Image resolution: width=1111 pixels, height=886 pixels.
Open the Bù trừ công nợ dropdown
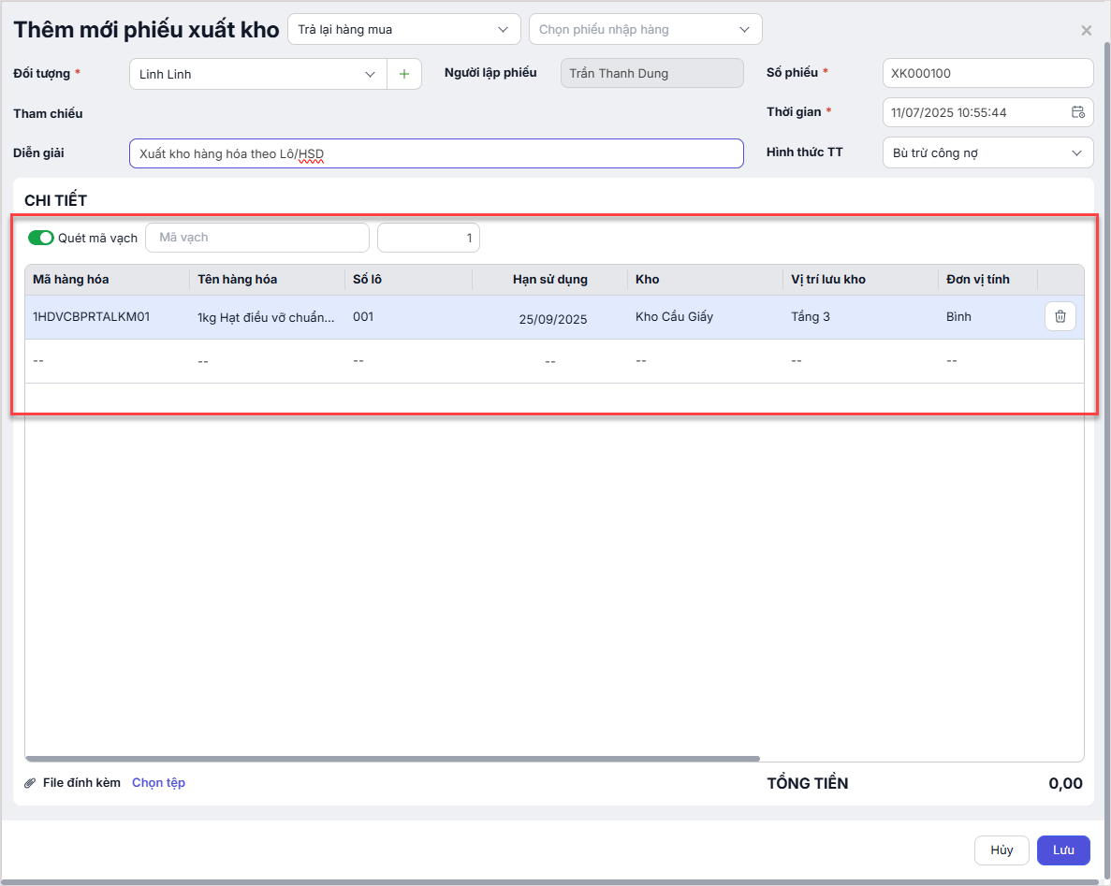click(987, 153)
